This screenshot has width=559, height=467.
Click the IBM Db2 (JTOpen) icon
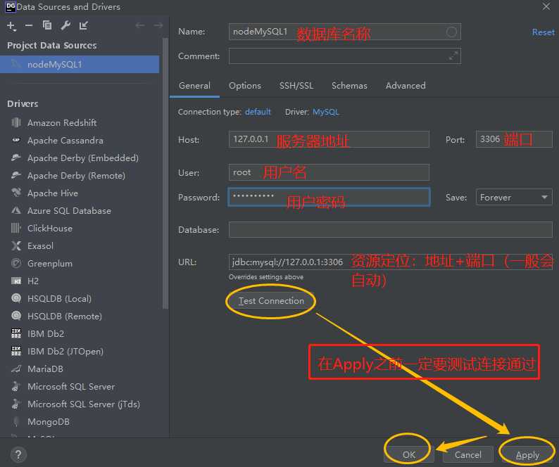[x=16, y=351]
